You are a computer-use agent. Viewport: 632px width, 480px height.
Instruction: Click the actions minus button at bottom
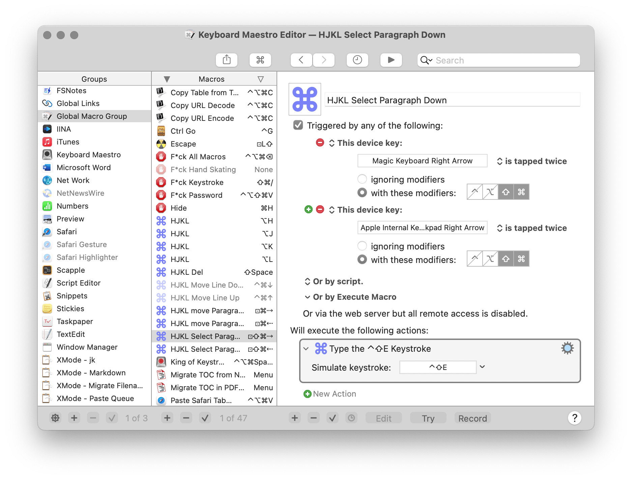click(x=314, y=418)
